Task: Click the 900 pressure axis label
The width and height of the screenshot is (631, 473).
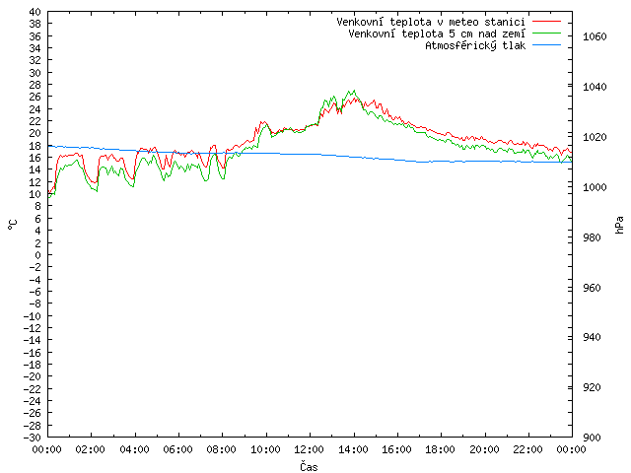Action: coord(592,438)
